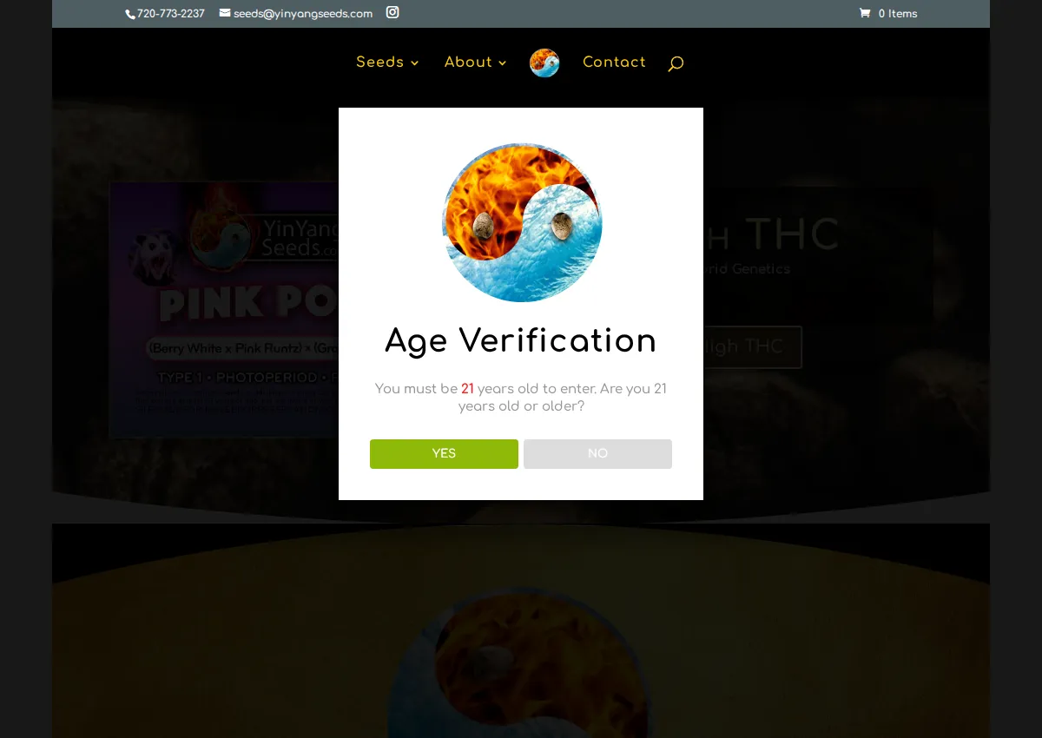Click the High THC button behind dialog
1042x738 pixels.
[752, 347]
